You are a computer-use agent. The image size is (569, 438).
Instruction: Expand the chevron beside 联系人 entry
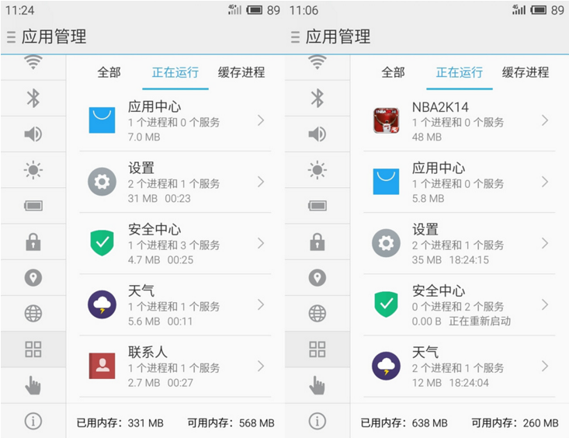[261, 366]
